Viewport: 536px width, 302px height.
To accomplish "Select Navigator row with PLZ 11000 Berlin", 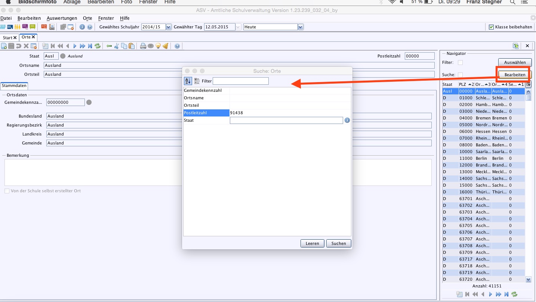I will coord(484,158).
